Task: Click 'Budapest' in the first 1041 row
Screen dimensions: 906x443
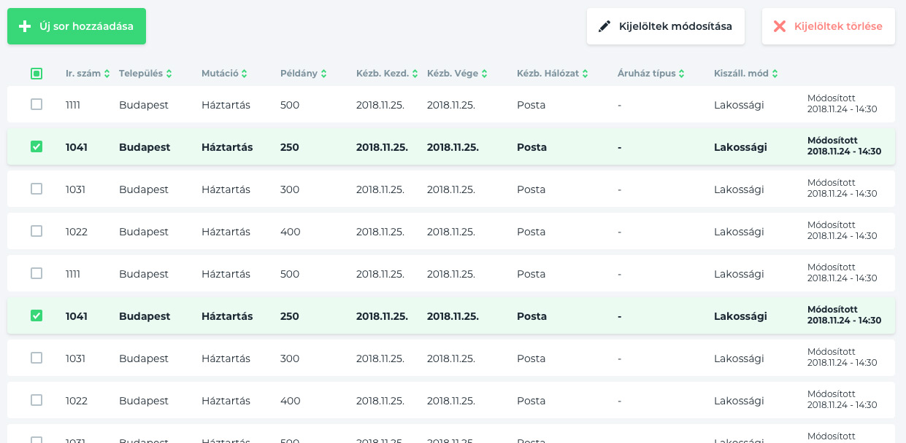Action: [x=145, y=147]
